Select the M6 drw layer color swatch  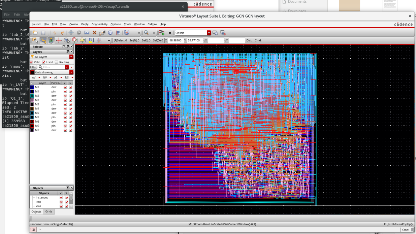click(32, 122)
